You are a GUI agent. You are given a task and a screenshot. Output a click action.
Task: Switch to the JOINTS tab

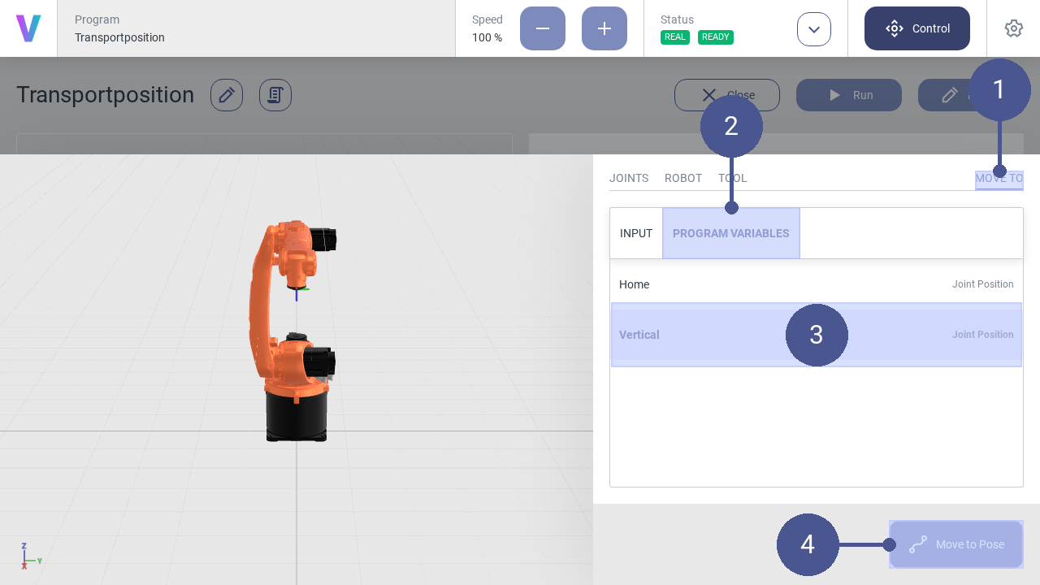tap(629, 178)
